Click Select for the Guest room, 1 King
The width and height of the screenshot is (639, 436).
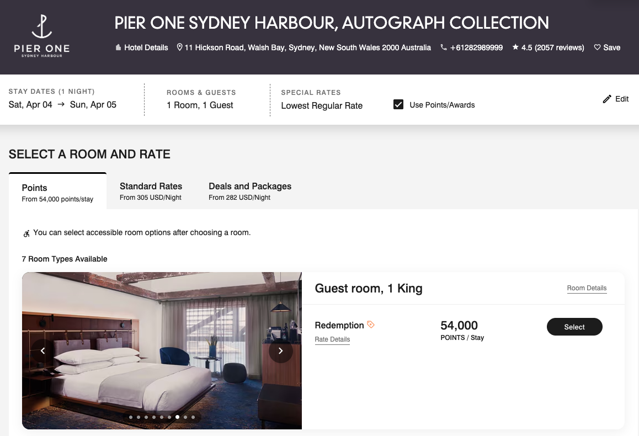point(574,327)
